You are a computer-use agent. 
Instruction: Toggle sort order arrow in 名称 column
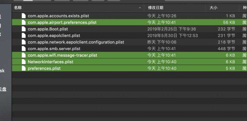(x=140, y=8)
